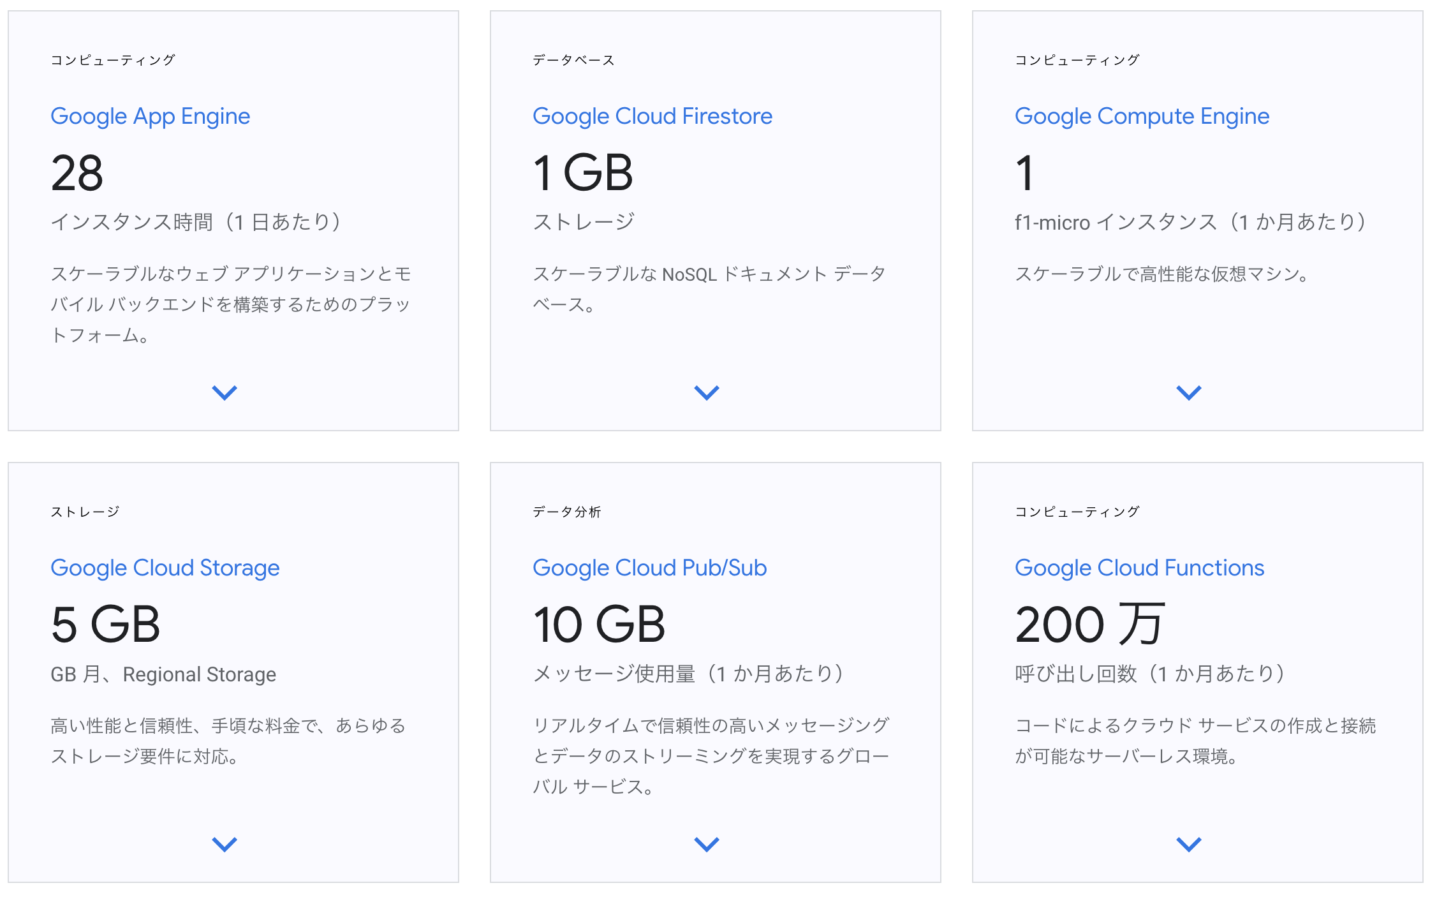This screenshot has height=897, width=1430.
Task: Click 'コンピューティング' label on Cloud Functions card
Action: tap(1077, 512)
